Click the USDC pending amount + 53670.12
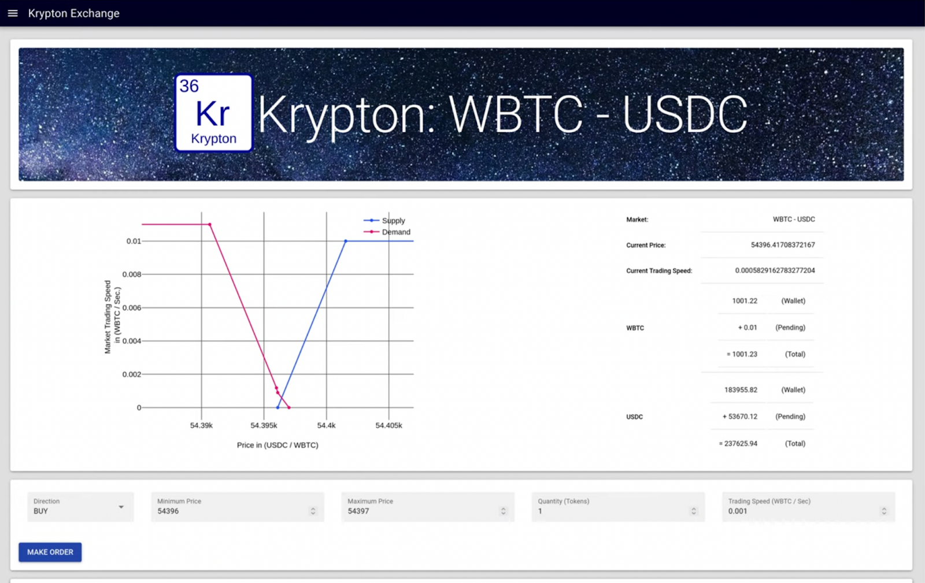This screenshot has width=925, height=583. 740,417
